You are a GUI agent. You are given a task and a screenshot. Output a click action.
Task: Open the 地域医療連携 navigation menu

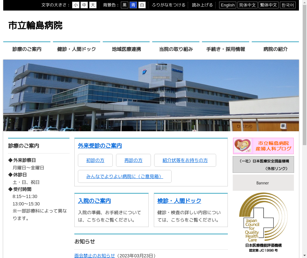[x=126, y=49]
